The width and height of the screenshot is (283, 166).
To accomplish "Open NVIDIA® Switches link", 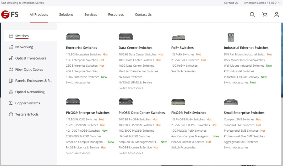I will tap(130, 77).
